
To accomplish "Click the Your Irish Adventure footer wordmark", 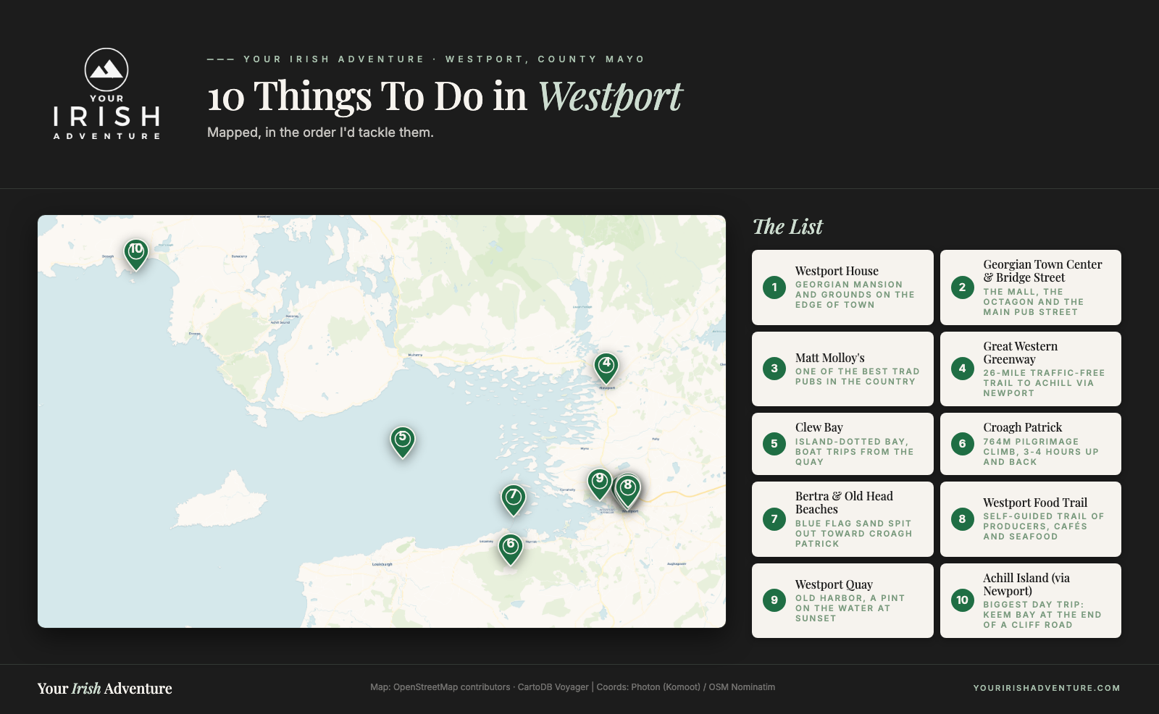I will coord(105,689).
